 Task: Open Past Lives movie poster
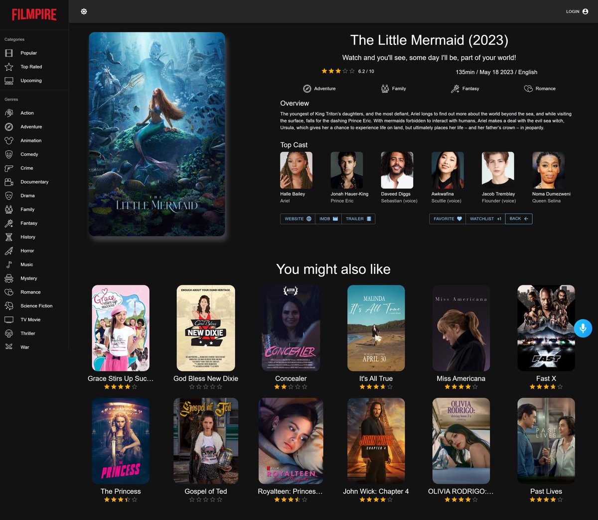pyautogui.click(x=546, y=441)
